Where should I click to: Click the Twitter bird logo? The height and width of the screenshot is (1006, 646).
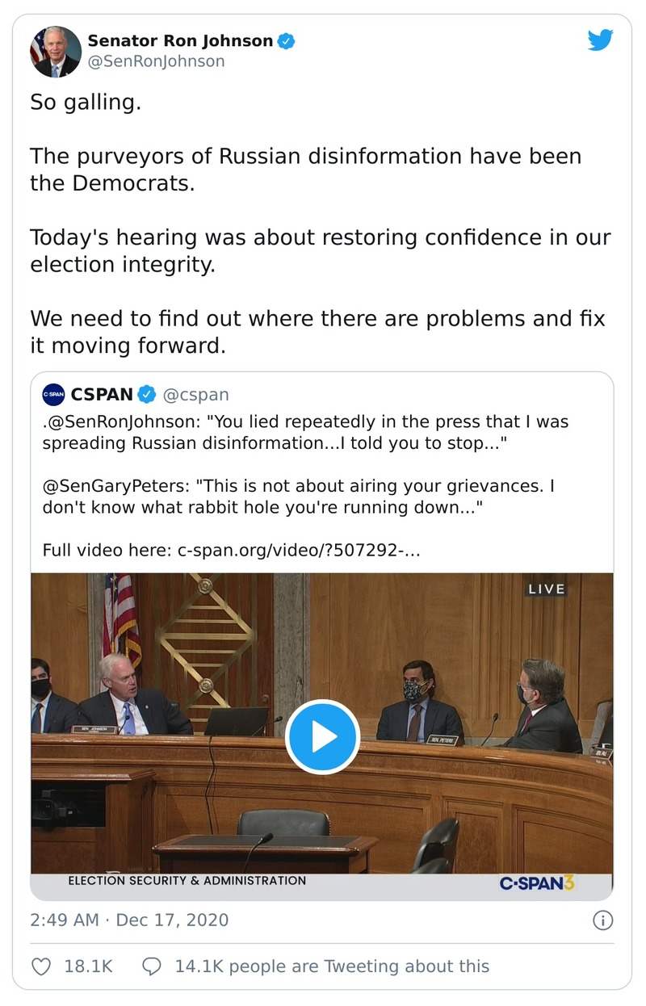tap(600, 40)
